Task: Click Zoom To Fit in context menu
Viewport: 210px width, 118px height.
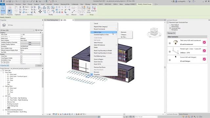Action: pyautogui.click(x=104, y=64)
